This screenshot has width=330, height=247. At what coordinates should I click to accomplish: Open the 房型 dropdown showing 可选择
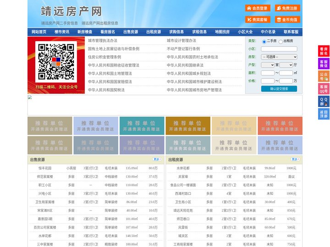coord(279,57)
